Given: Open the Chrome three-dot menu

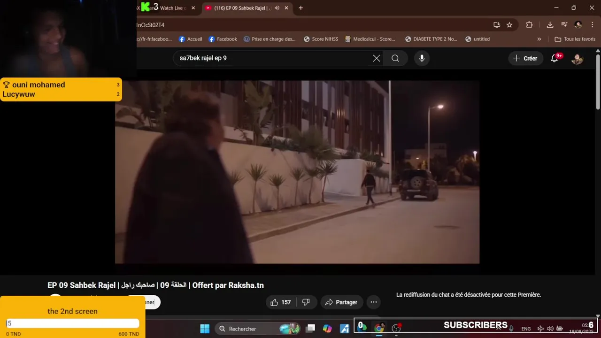Looking at the screenshot, I should (x=592, y=25).
